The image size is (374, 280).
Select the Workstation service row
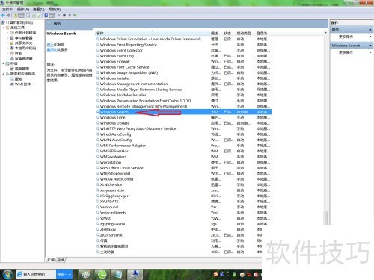183,162
